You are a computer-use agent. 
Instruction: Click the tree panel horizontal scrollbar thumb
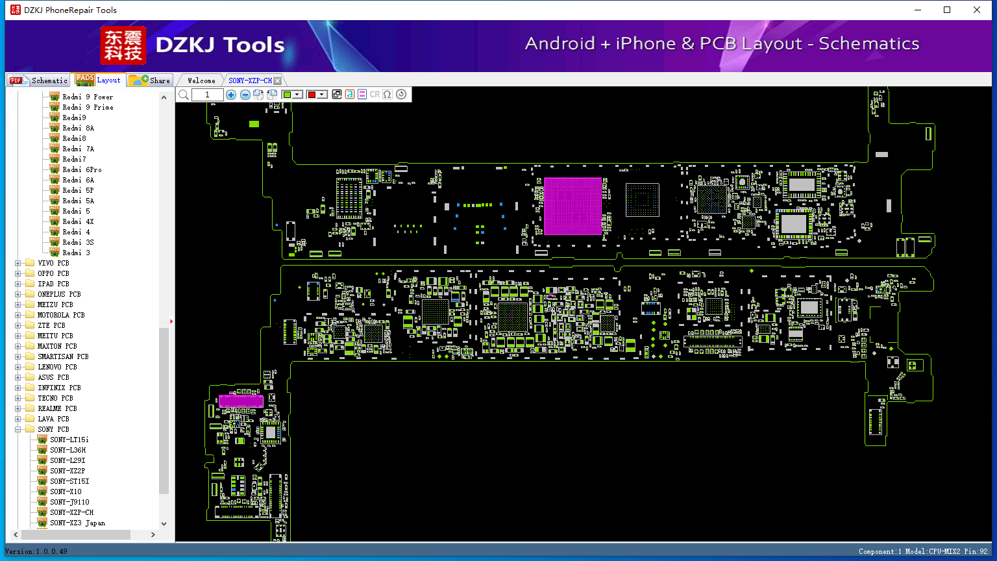[76, 534]
